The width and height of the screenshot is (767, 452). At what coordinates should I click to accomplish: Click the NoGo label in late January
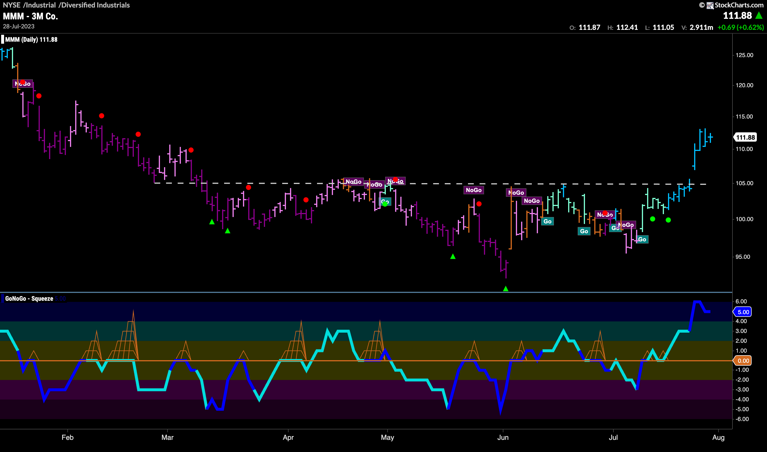(x=23, y=83)
